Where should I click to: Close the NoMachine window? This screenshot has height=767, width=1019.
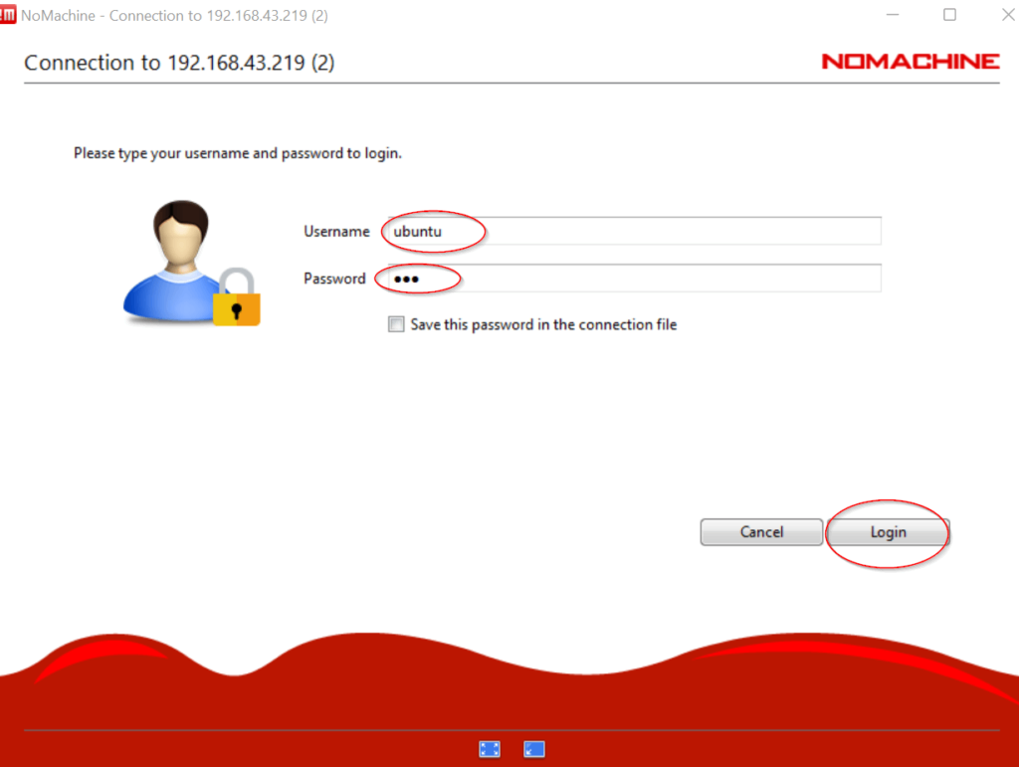tap(1008, 14)
